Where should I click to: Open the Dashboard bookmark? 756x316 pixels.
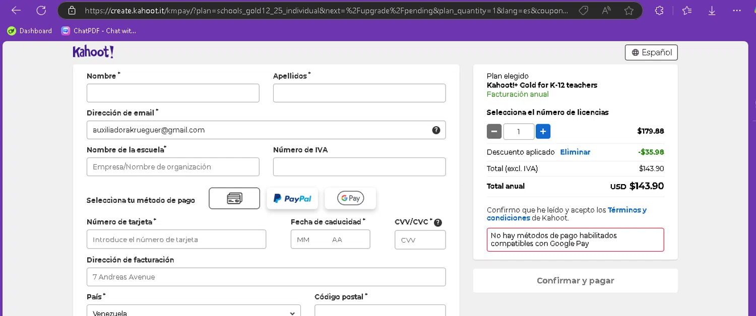[x=30, y=31]
